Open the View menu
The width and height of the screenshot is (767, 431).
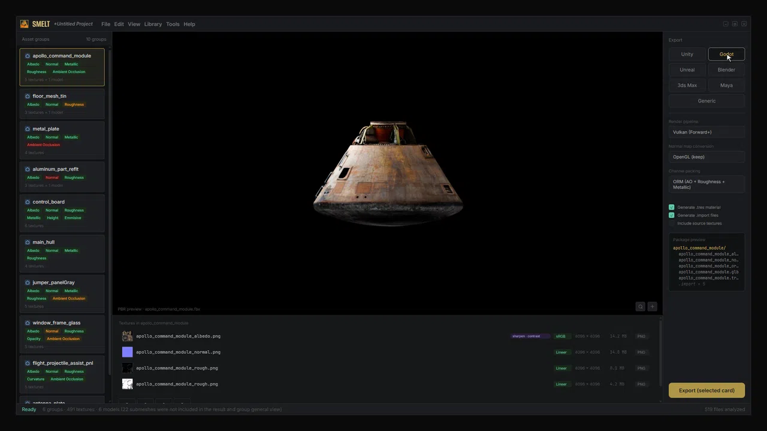coord(134,24)
